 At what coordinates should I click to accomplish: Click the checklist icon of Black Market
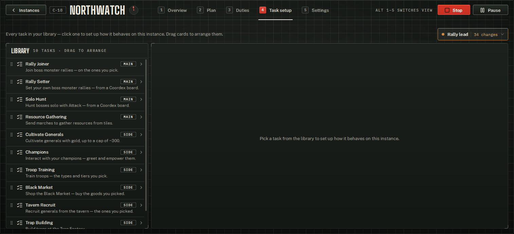(19, 187)
